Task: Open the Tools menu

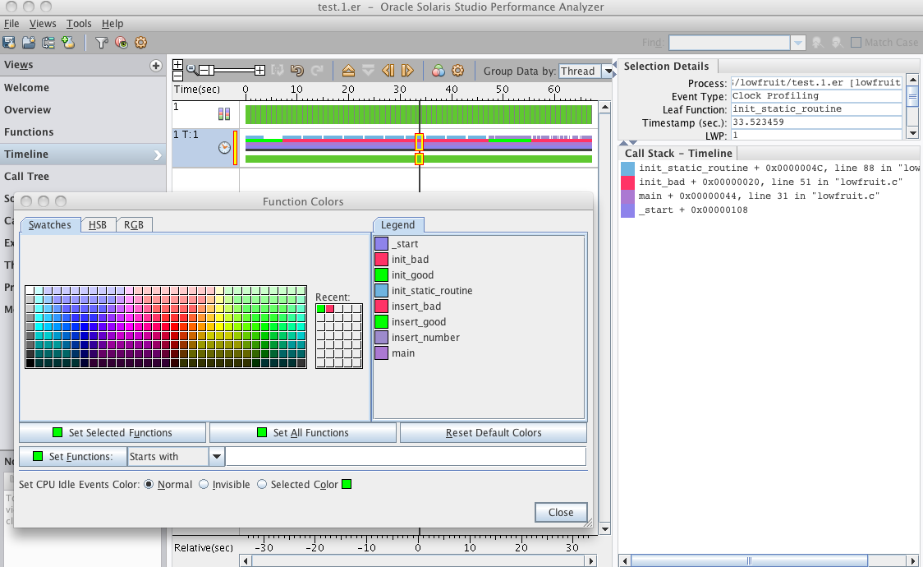Action: [x=79, y=24]
